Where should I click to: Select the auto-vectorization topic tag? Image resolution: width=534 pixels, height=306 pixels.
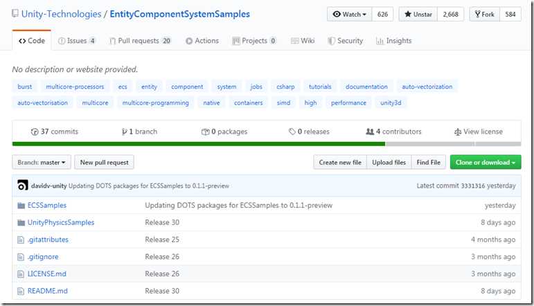point(427,87)
